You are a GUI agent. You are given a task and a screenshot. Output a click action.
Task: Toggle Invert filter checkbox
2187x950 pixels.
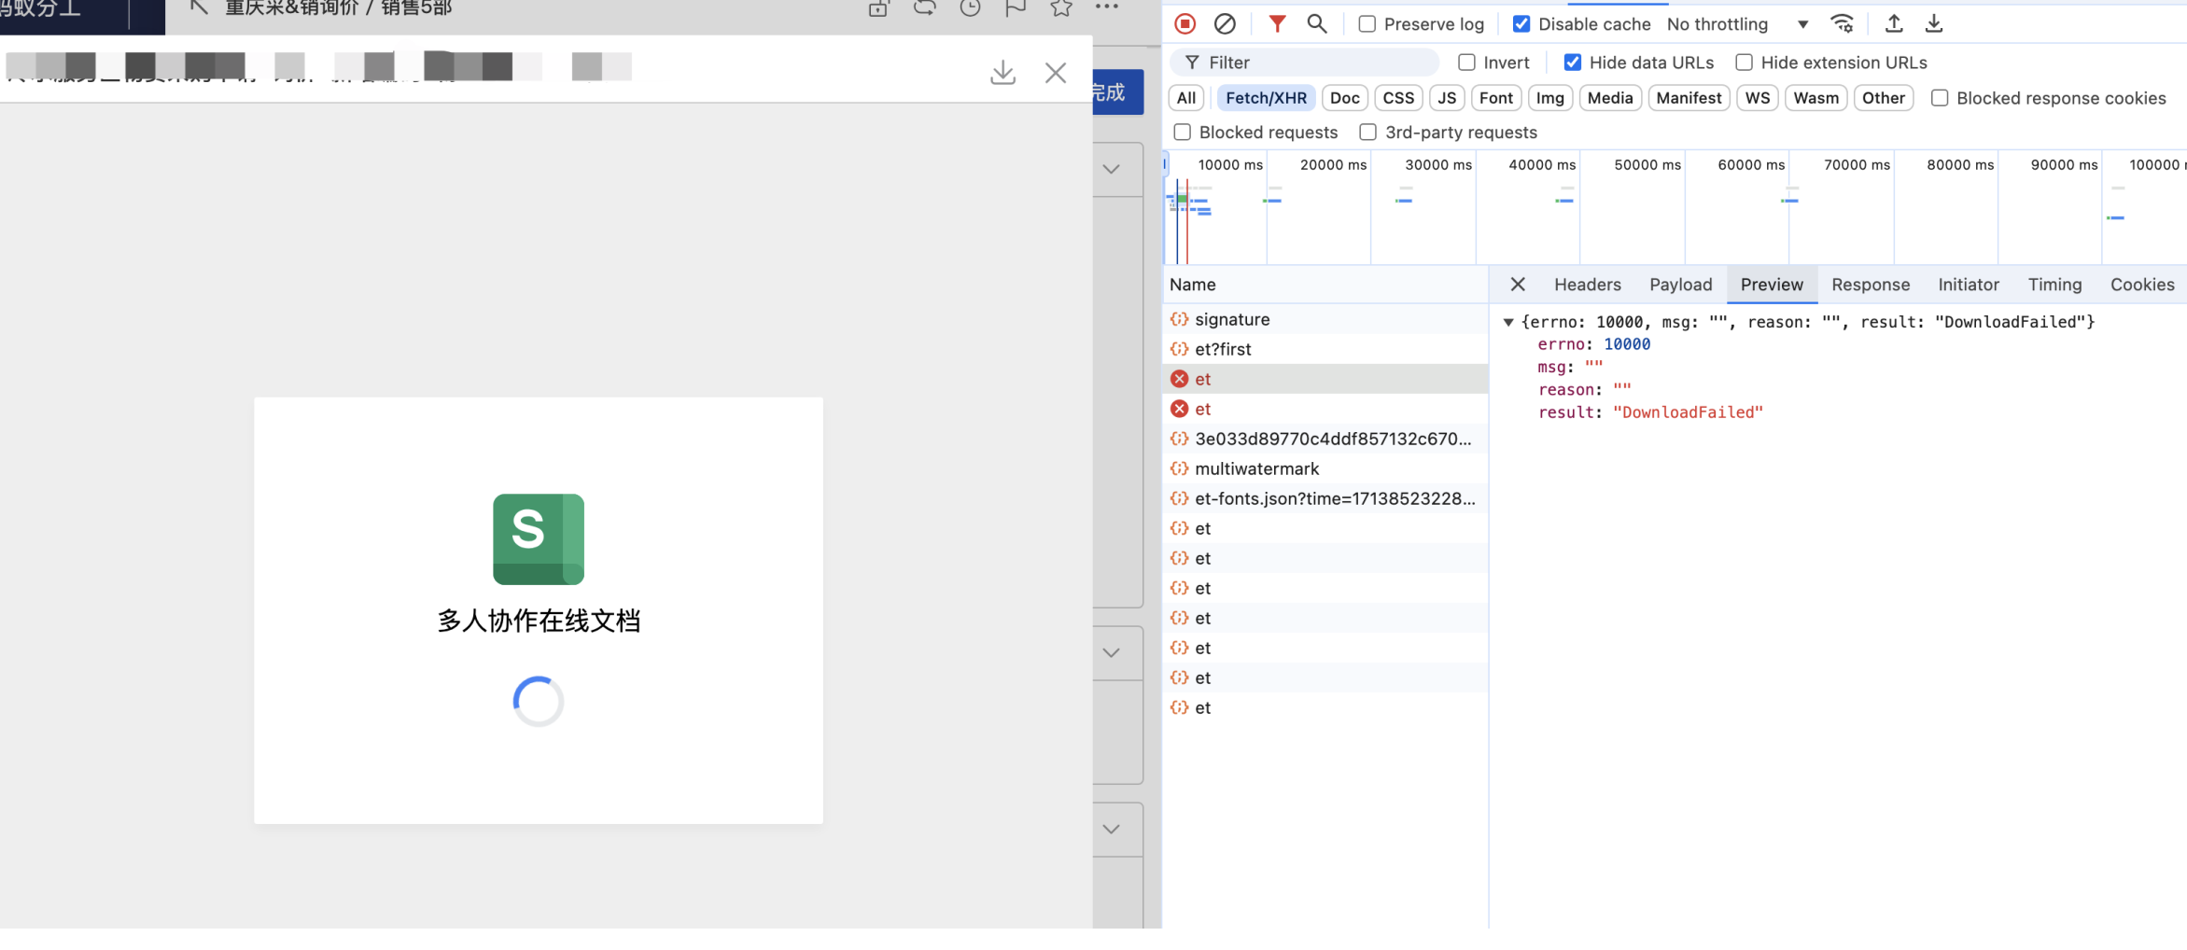pos(1467,63)
